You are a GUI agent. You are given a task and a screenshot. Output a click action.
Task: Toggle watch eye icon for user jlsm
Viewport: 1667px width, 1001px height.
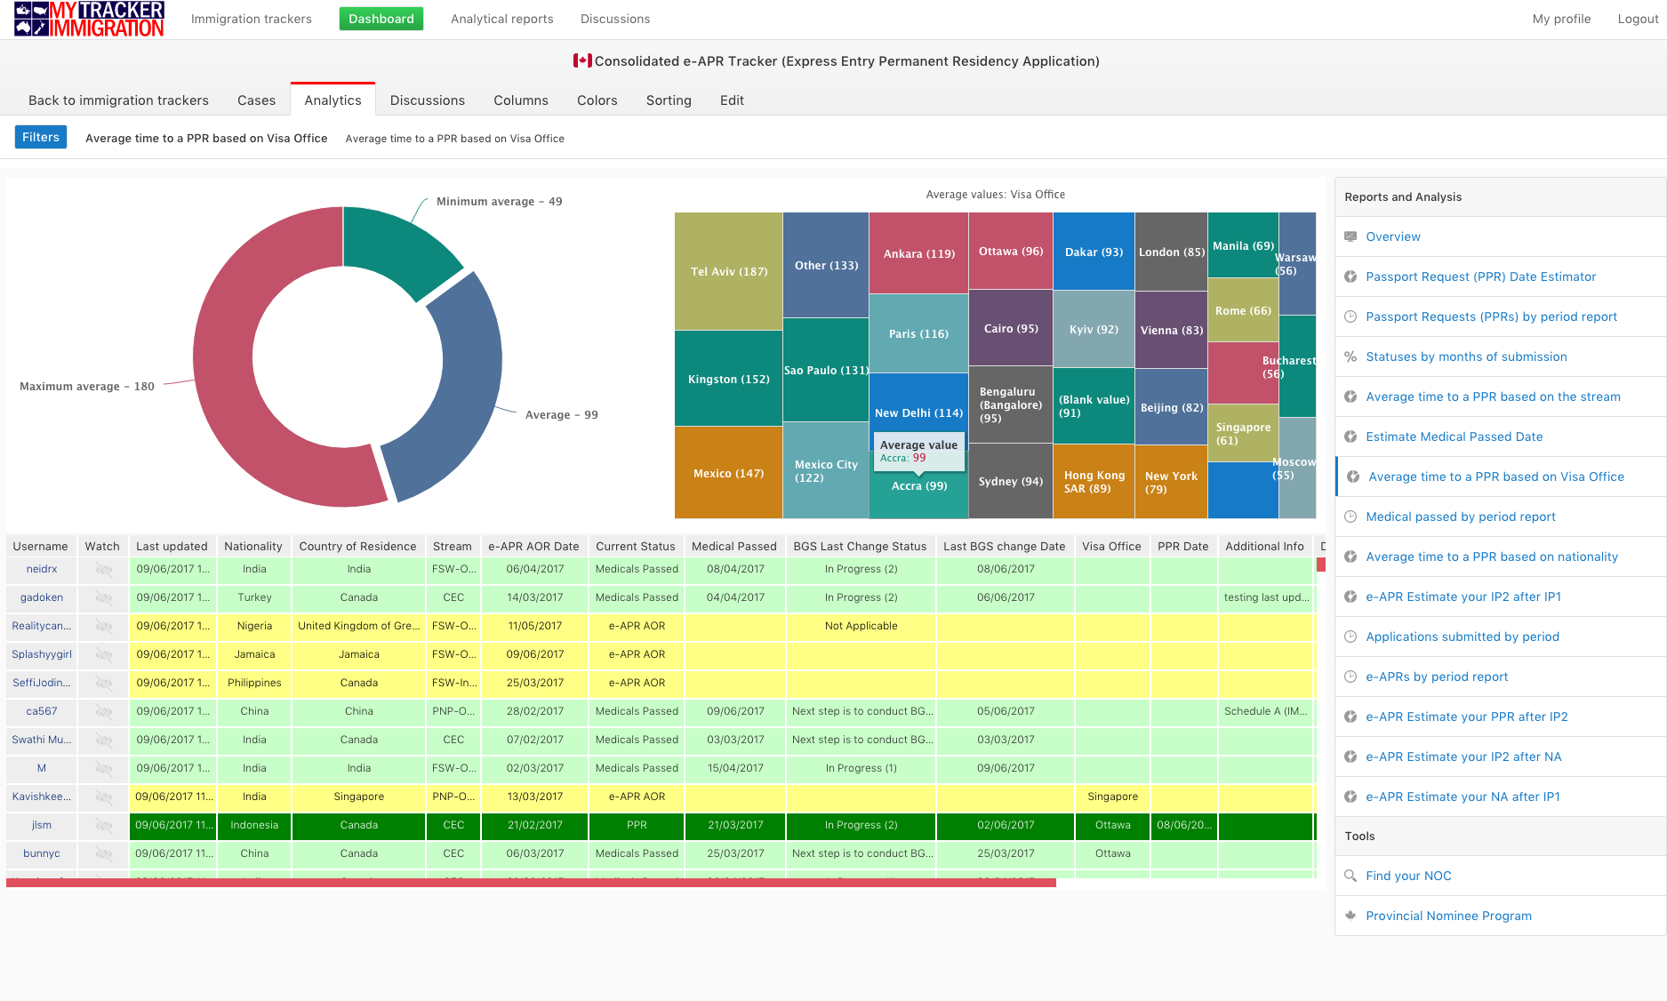[103, 825]
